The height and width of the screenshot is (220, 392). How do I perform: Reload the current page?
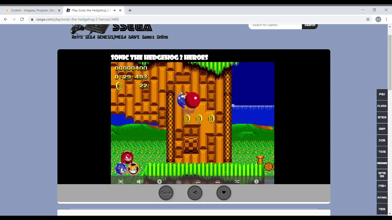point(22,19)
